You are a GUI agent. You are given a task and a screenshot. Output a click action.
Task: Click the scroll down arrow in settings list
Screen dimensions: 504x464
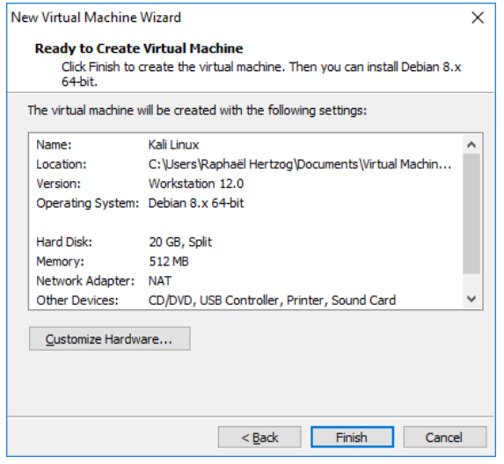pyautogui.click(x=471, y=299)
